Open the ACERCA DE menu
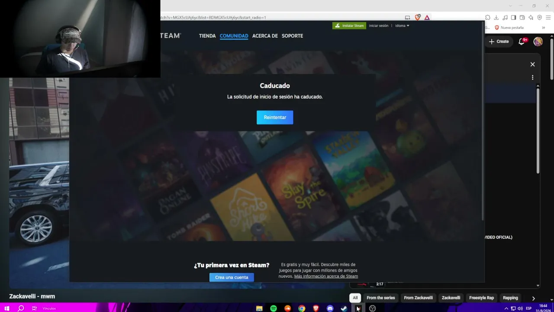 point(265,36)
